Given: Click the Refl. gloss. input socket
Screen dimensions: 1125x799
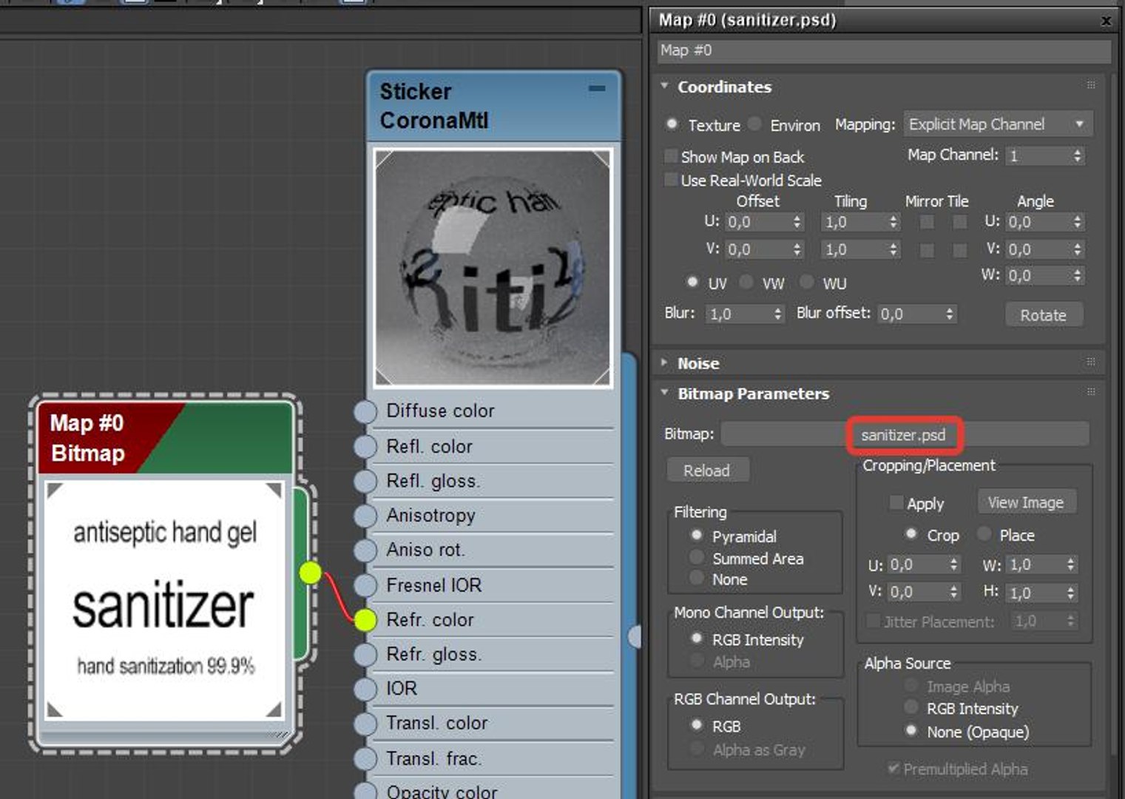Looking at the screenshot, I should 365,481.
